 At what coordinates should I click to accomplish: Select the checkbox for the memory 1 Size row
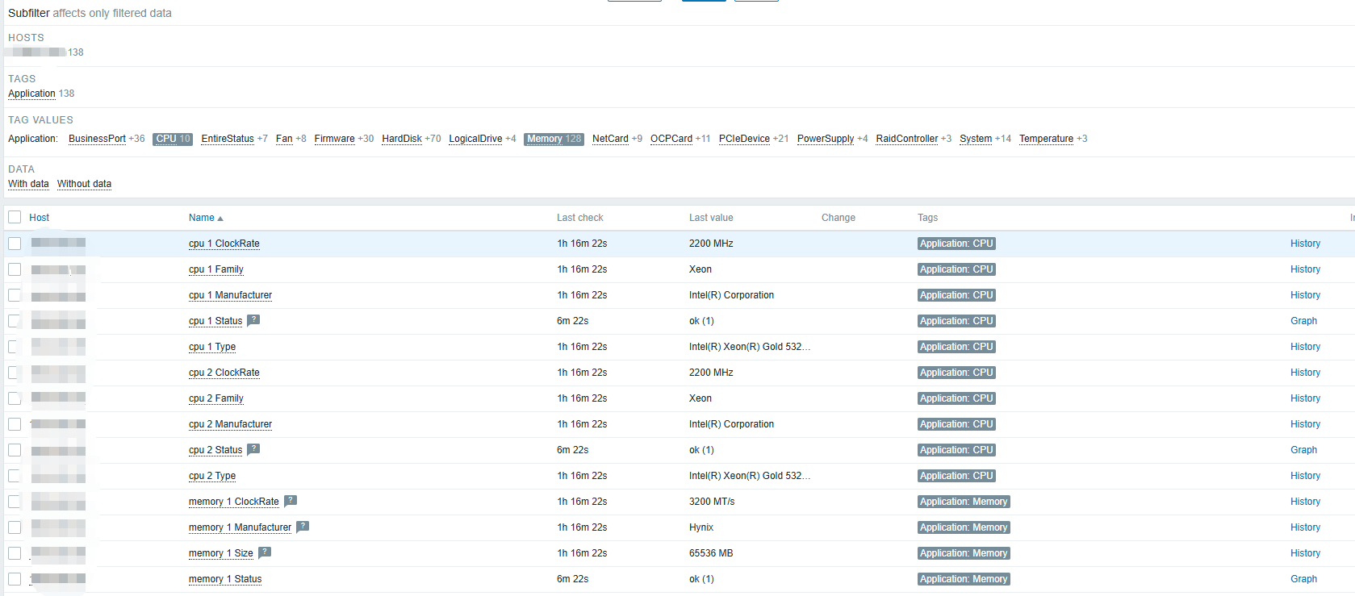pos(15,553)
